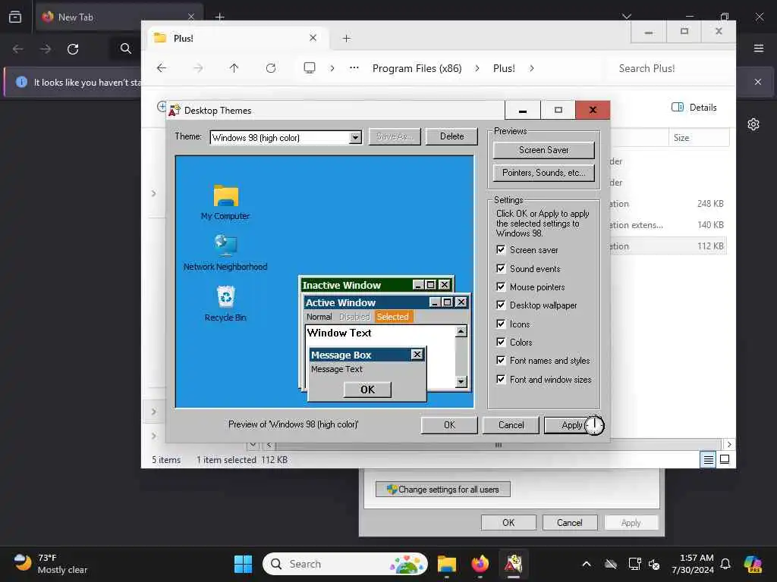
Task: Confirm Desktop Themes with OK
Action: 449,425
